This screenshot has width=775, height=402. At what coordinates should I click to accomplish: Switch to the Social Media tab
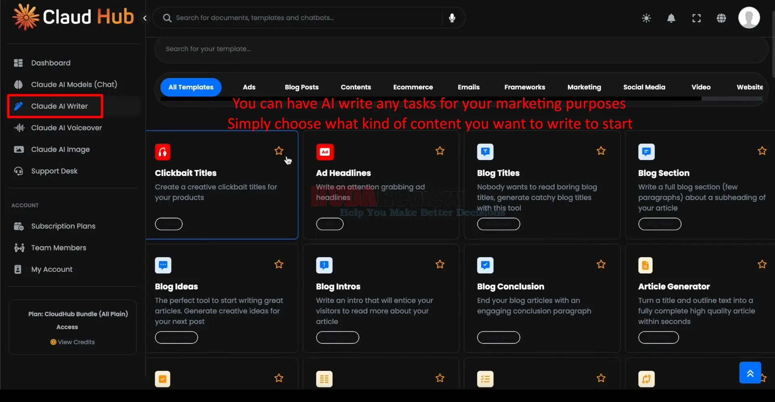tap(644, 87)
